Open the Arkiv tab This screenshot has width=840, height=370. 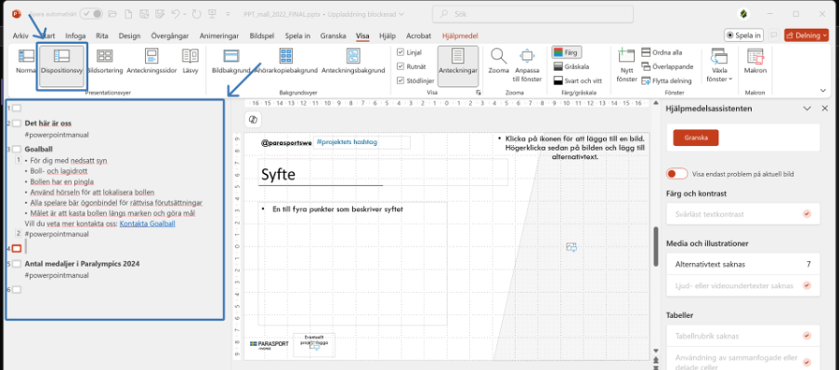20,36
